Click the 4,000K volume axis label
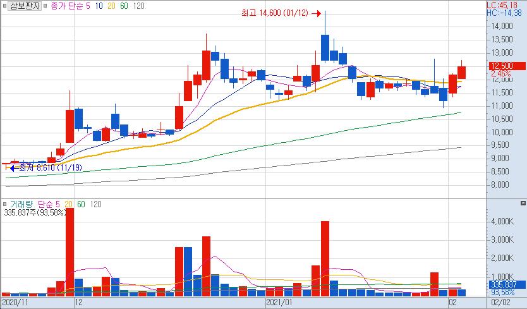 tap(502, 221)
